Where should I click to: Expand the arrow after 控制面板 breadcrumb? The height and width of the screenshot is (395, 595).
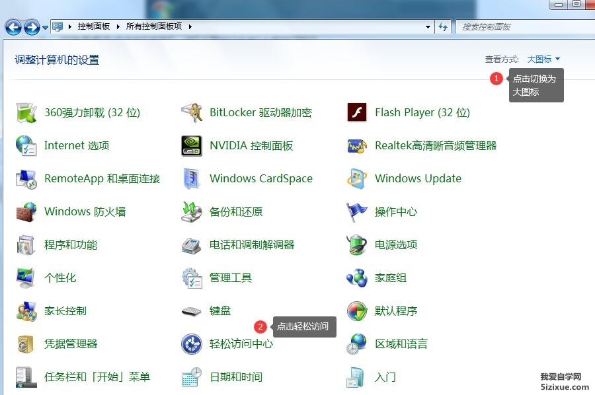118,26
